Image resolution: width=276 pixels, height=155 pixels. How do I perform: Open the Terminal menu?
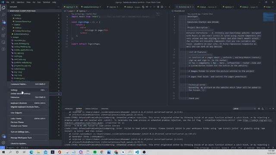click(46, 2)
